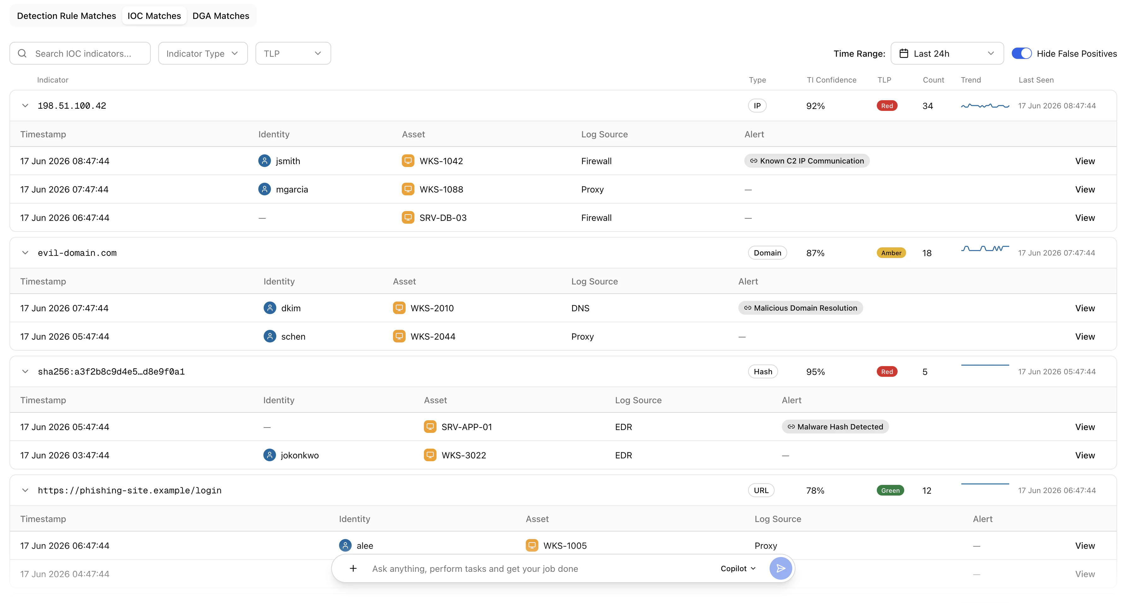Viewport: 1131px width, 603px height.
Task: Focus the Search IOC indicators field
Action: point(80,54)
